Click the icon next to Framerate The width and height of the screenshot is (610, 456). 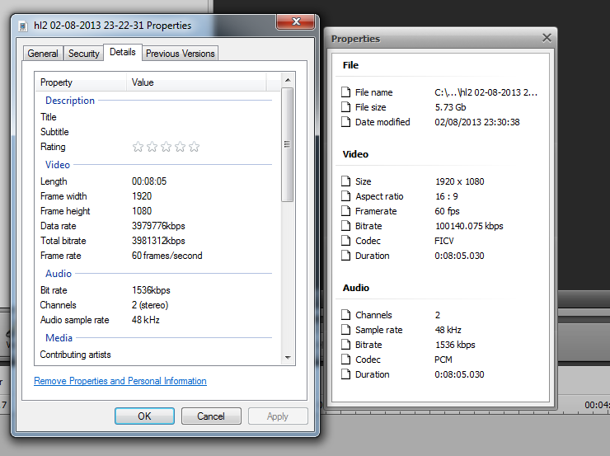(346, 211)
